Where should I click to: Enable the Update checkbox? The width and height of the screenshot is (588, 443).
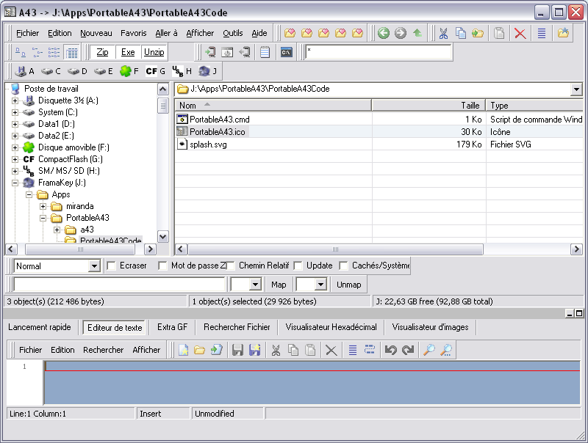tap(298, 266)
